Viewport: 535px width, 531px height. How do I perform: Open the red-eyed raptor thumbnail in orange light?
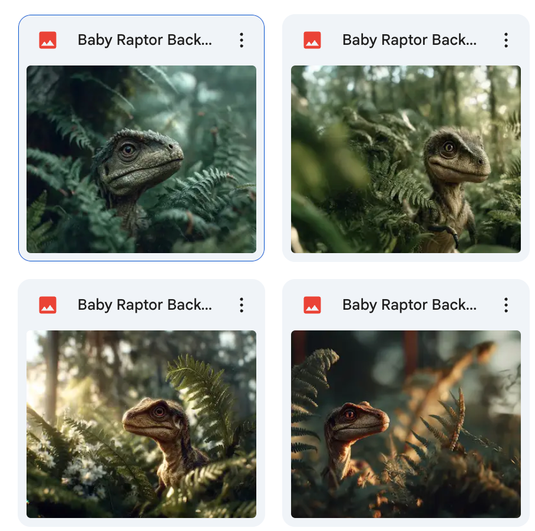click(x=406, y=424)
